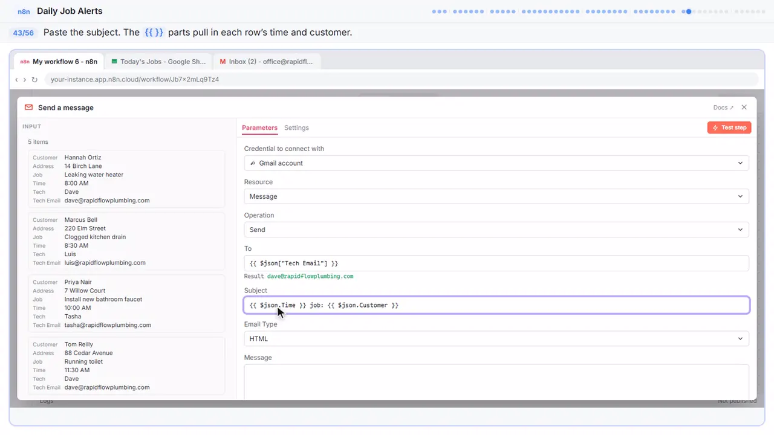Screen dimensions: 774x435
Task: Select the Priya Nair customer value
Action: (x=79, y=282)
